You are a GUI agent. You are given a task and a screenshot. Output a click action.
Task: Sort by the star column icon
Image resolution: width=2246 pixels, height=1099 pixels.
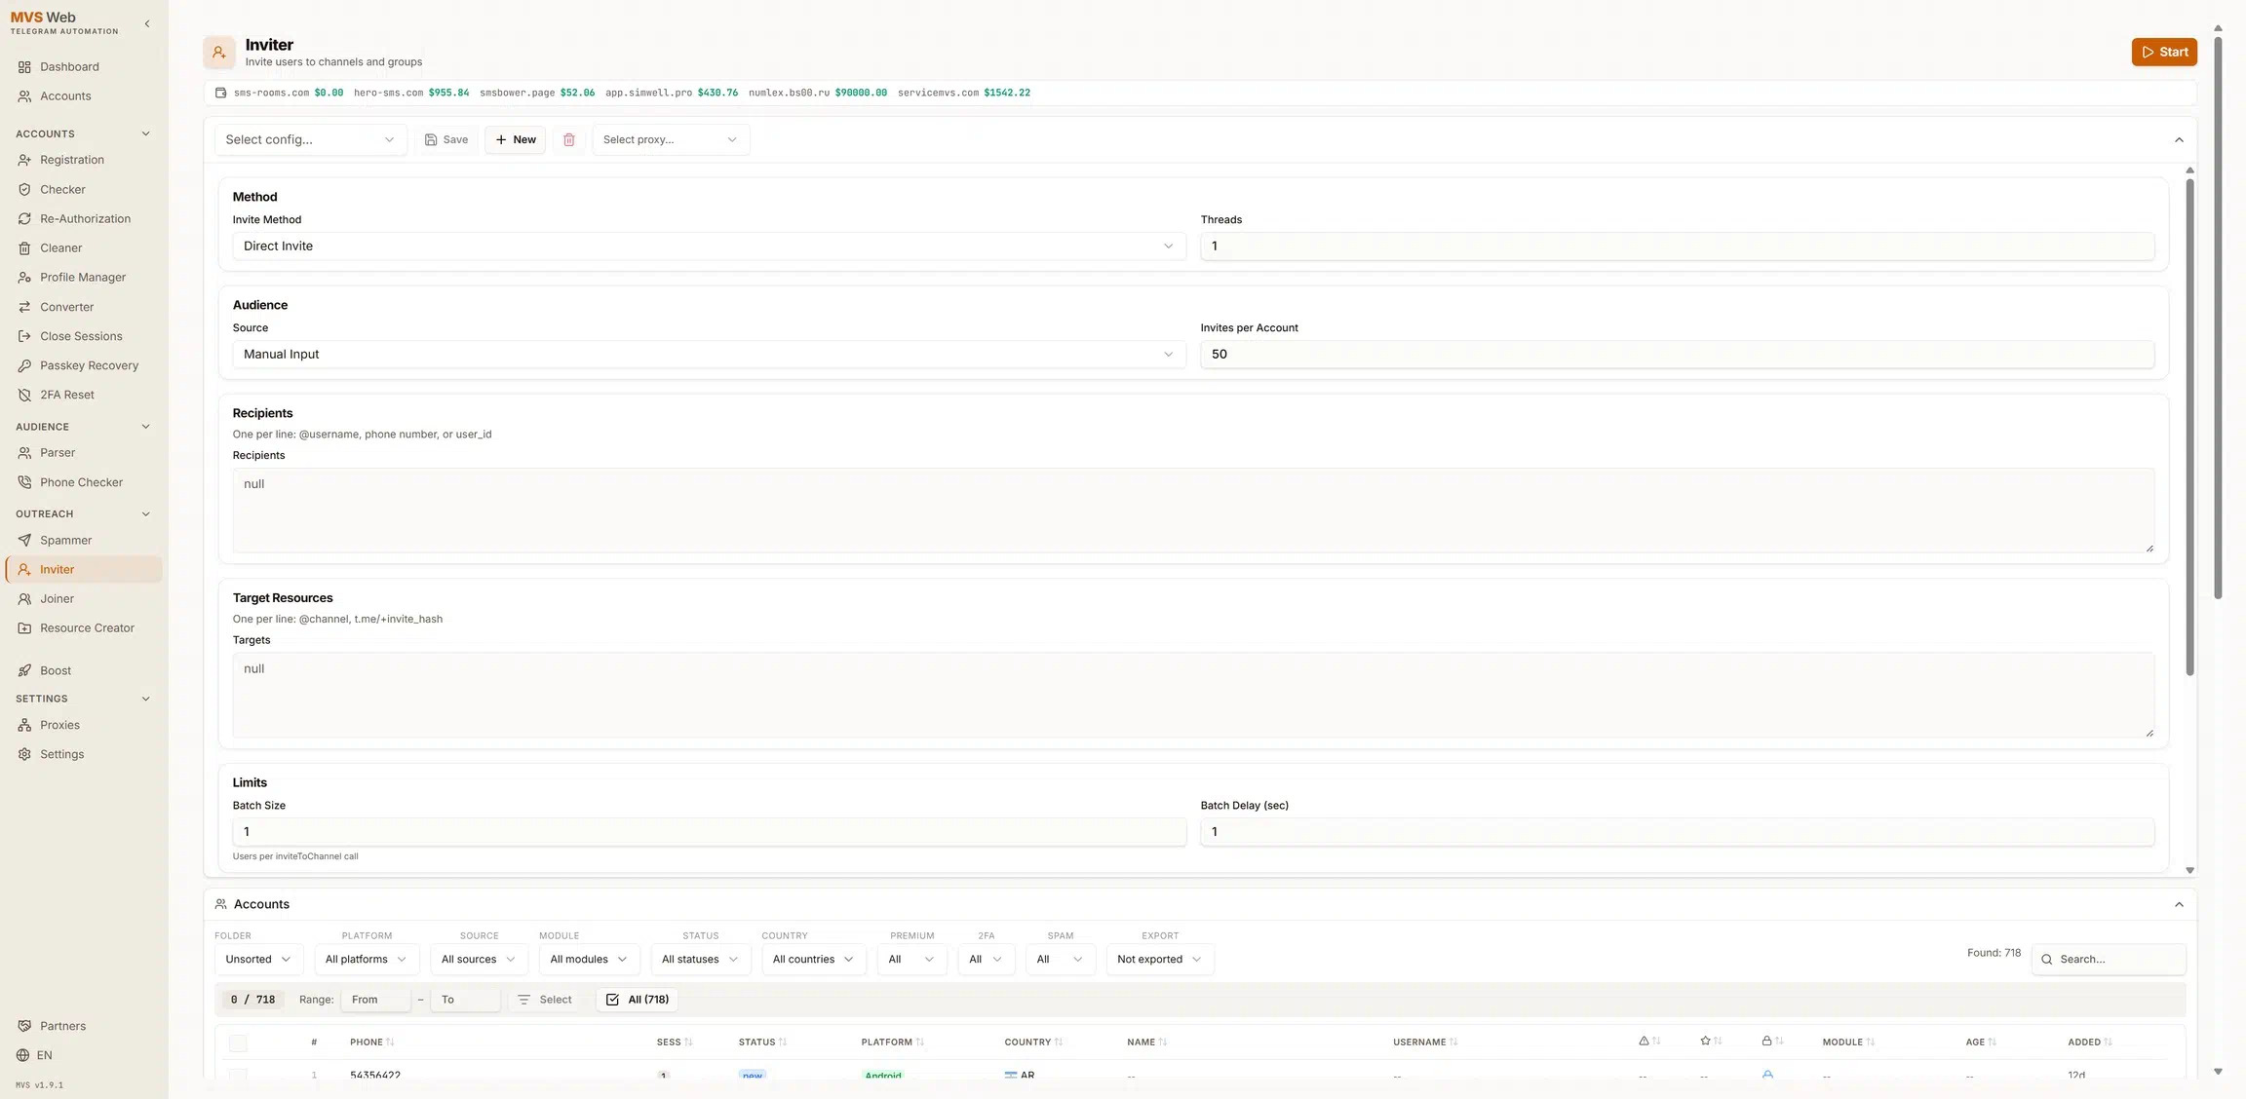tap(1705, 1042)
